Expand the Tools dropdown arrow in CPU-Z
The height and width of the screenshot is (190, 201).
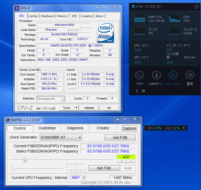76,108
